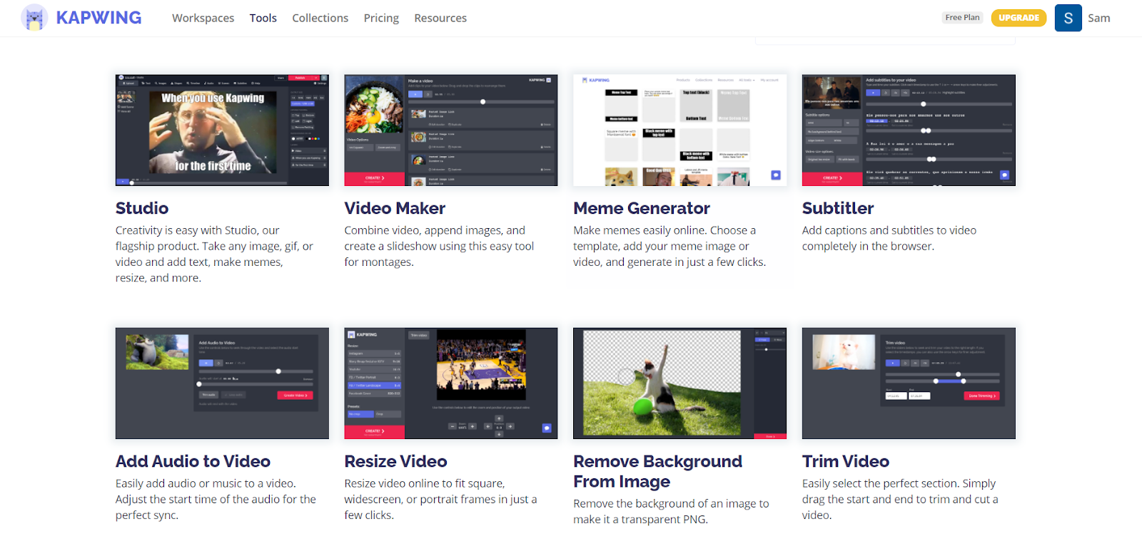Screen dimensions: 1142x541
Task: Click the Subtitler heading link
Action: coord(838,208)
